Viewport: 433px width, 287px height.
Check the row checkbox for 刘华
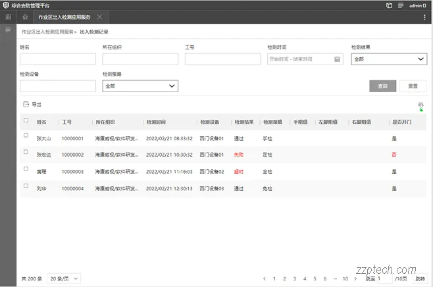click(26, 186)
